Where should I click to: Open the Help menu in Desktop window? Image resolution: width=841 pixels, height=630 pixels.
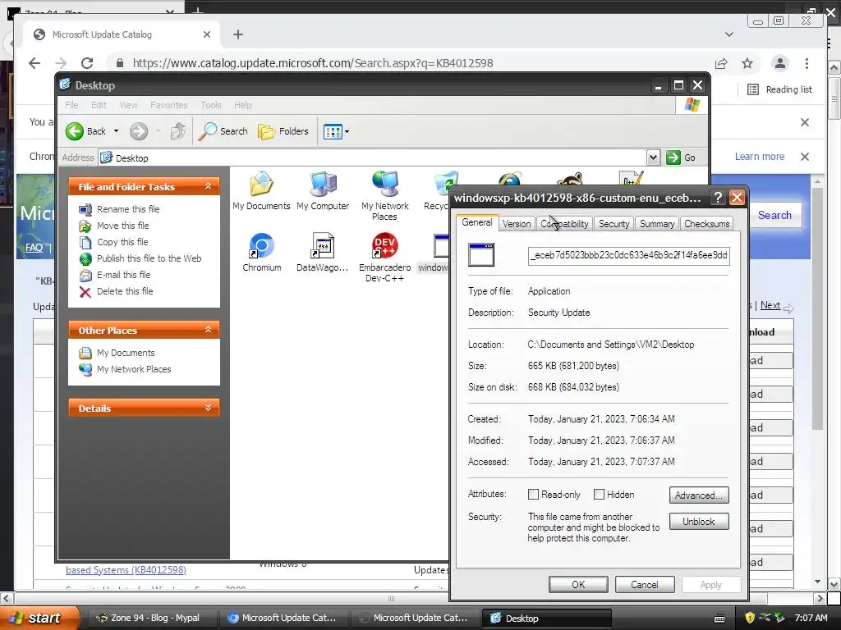tap(242, 105)
